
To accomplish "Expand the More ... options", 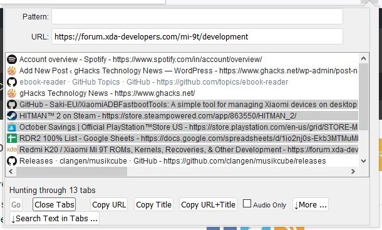I will [311, 205].
